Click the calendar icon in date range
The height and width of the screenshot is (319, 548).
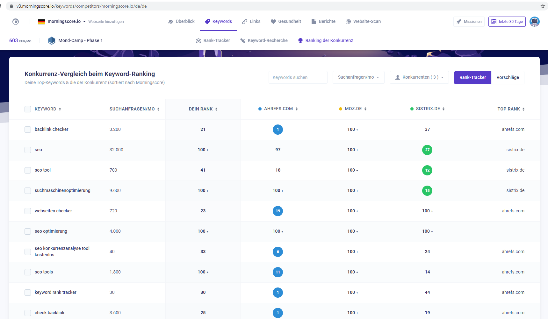point(494,22)
